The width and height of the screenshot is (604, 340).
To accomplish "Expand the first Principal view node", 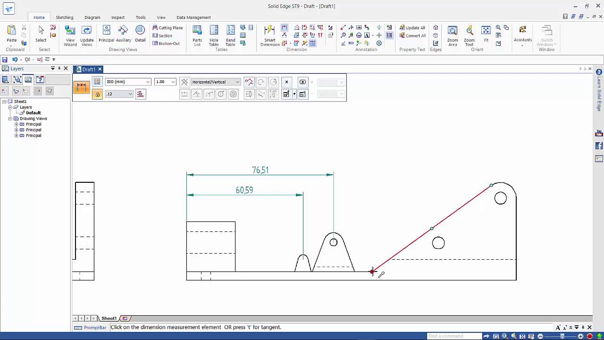I will [x=16, y=124].
